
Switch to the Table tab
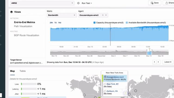23,71
